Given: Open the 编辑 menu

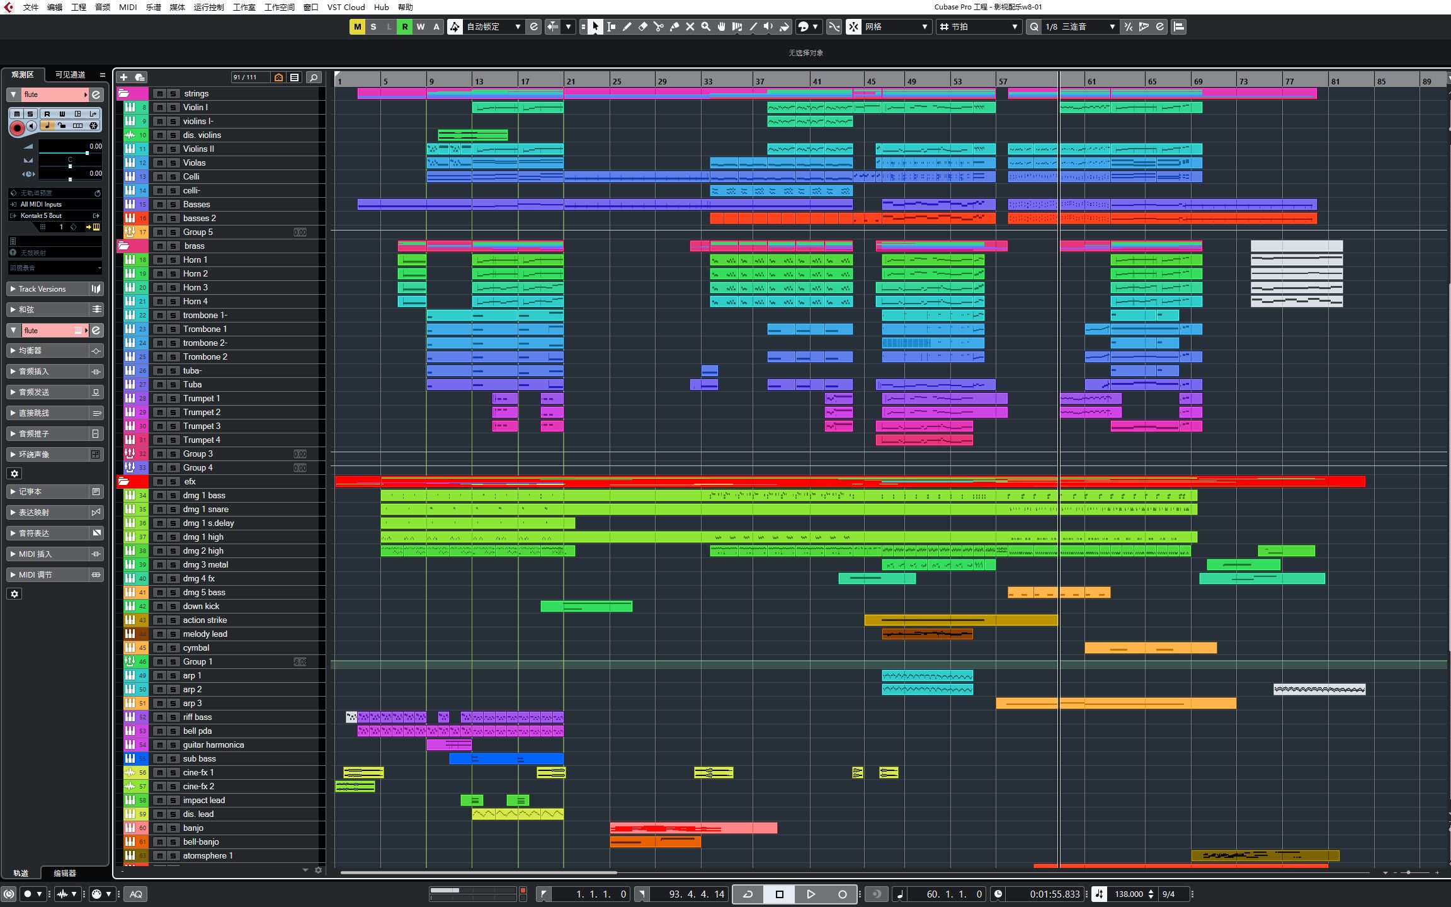Looking at the screenshot, I should (55, 8).
